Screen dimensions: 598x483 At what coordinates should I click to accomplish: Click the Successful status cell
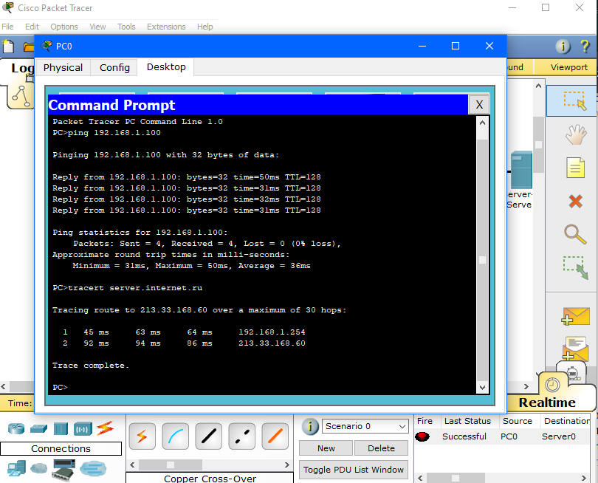pyautogui.click(x=464, y=436)
